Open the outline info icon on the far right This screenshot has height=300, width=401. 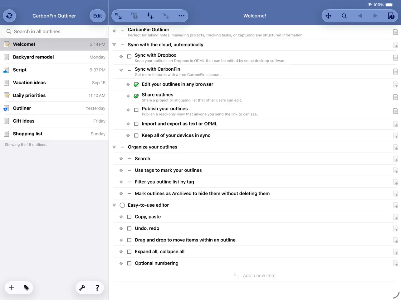point(390,16)
